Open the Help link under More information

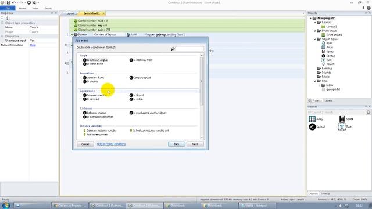(x=33, y=45)
